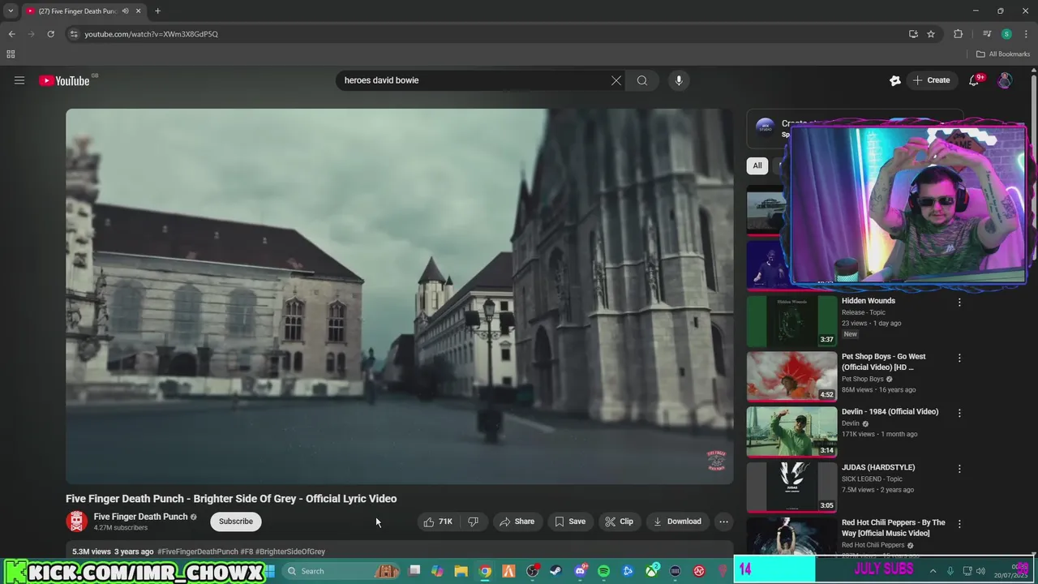Open the YouTube account avatar menu

pos(1005,80)
